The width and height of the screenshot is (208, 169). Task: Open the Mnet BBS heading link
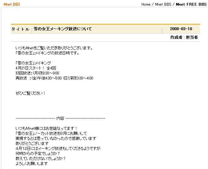pyautogui.click(x=12, y=4)
